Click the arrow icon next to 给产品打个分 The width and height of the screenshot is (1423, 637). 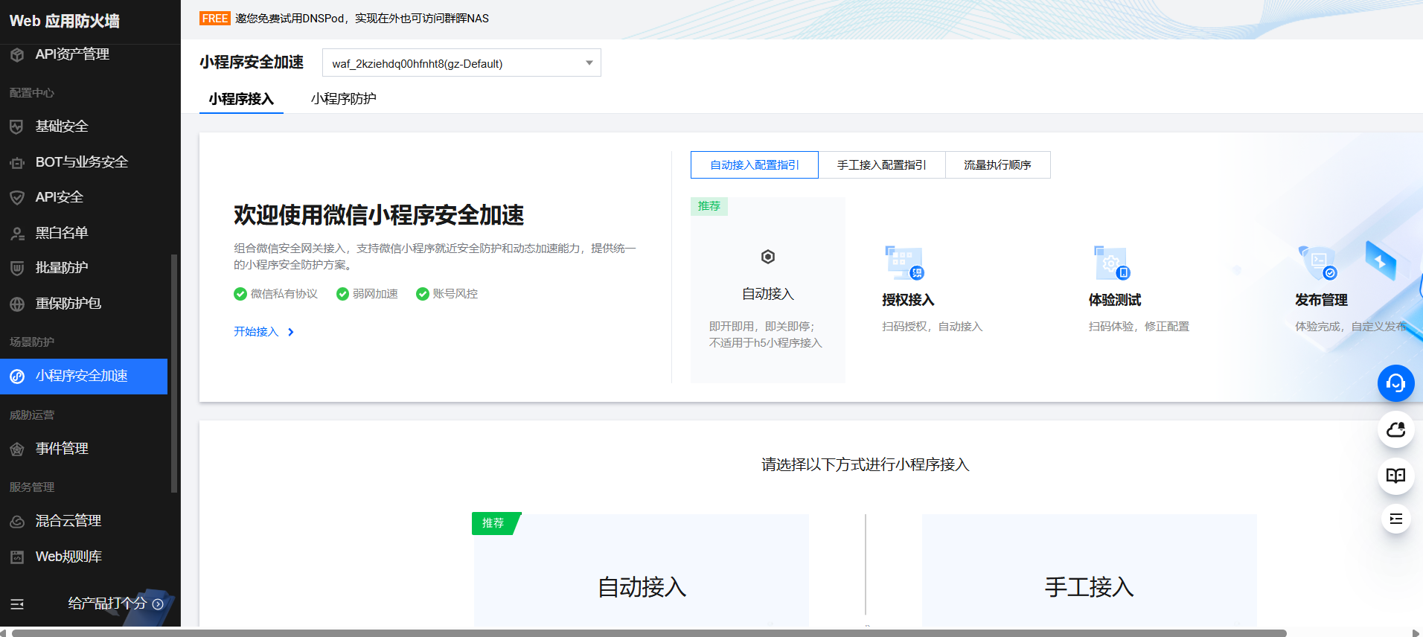(158, 604)
